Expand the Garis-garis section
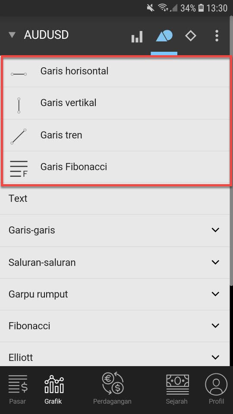The width and height of the screenshot is (233, 414). tap(115, 230)
